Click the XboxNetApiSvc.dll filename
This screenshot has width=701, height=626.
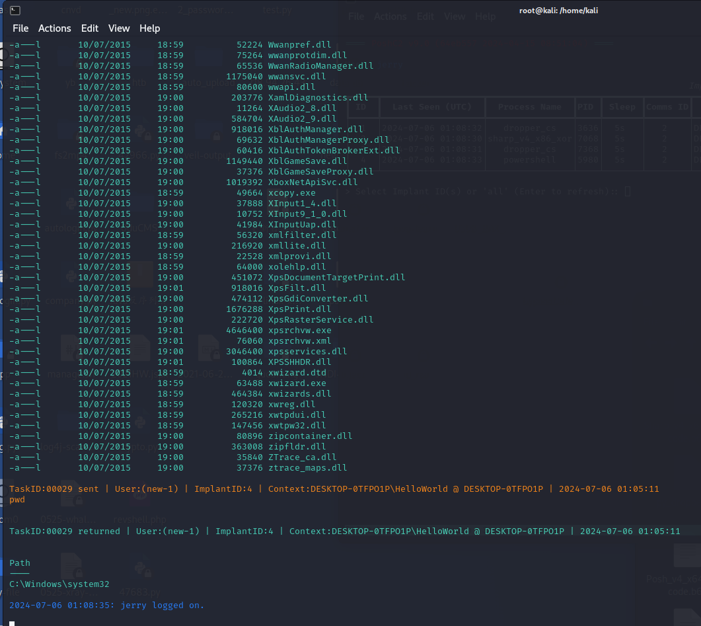313,182
